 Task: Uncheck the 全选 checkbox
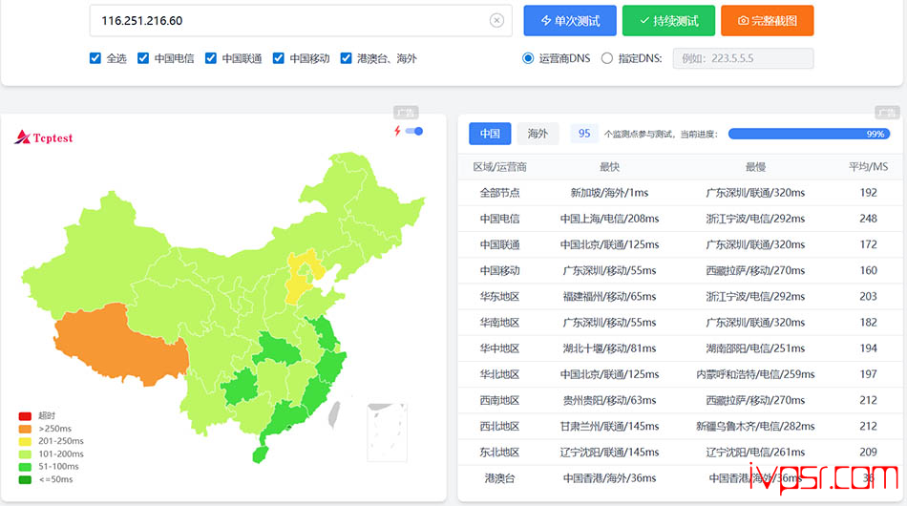pos(95,58)
